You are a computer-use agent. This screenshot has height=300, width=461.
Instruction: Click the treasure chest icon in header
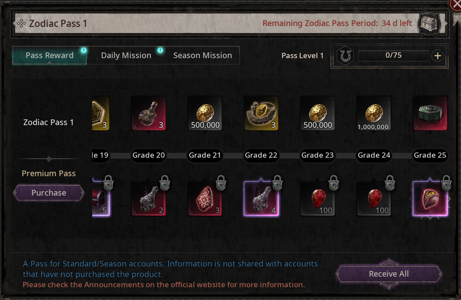[429, 23]
